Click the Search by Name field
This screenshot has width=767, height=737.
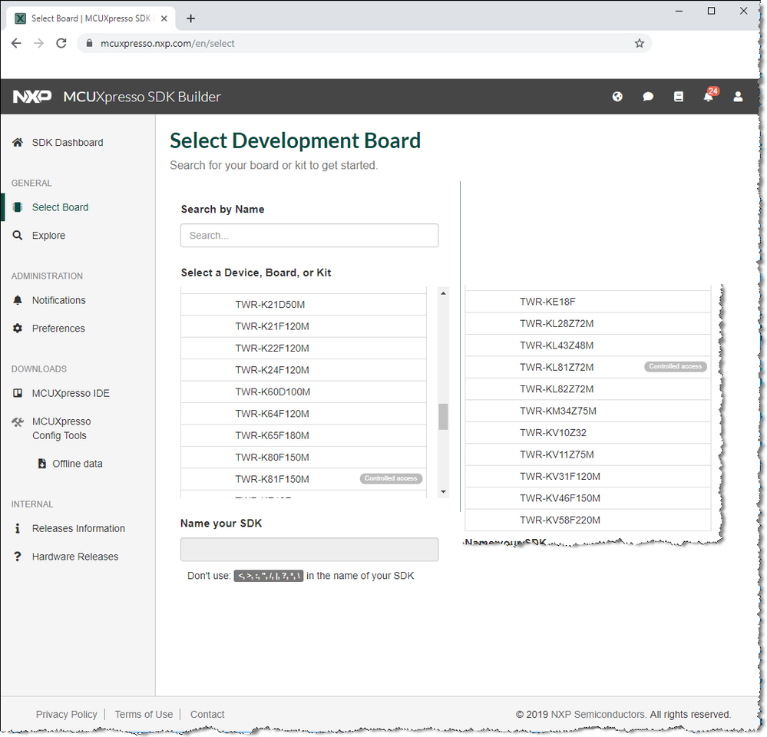pyautogui.click(x=309, y=235)
